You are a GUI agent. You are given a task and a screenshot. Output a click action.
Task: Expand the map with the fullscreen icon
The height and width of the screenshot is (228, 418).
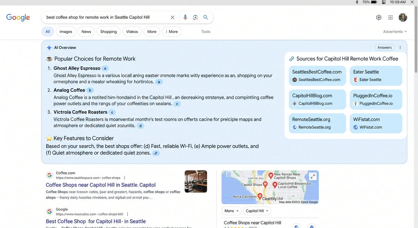point(312,176)
